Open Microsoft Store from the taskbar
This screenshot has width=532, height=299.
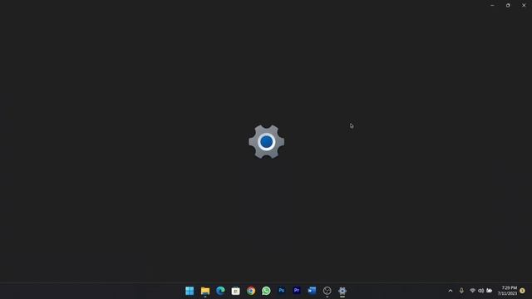235,291
